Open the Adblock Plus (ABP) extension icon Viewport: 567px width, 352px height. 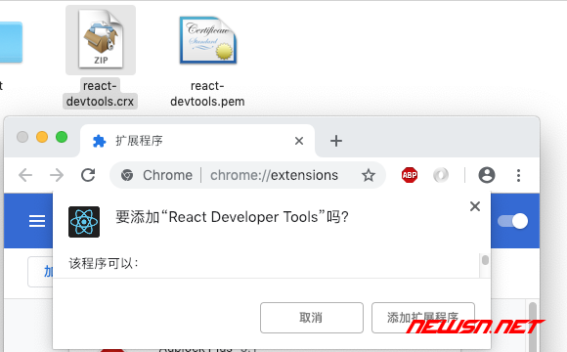(x=410, y=175)
